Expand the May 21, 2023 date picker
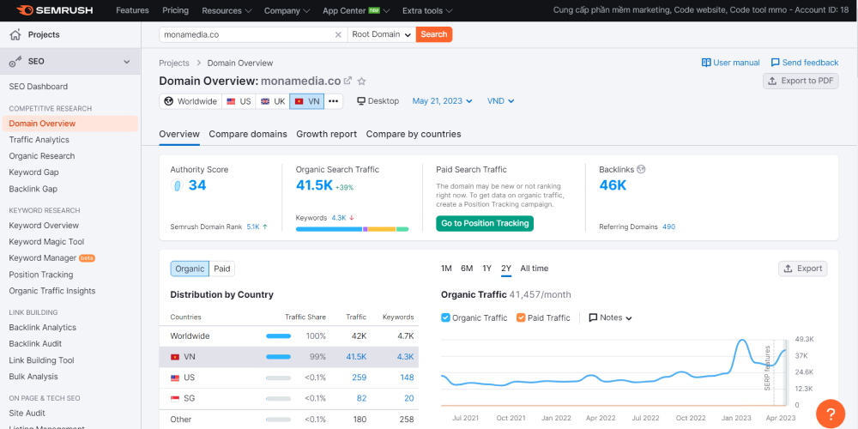The height and width of the screenshot is (429, 858). click(x=443, y=100)
